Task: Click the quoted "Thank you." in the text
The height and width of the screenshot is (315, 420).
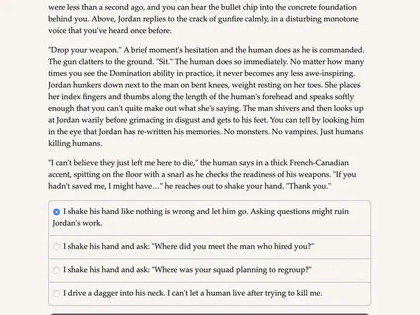Action: pyautogui.click(x=308, y=186)
